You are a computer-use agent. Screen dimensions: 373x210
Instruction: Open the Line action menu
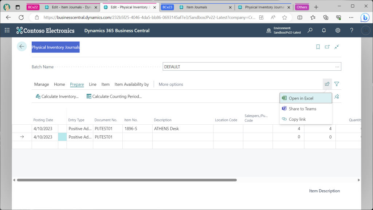93,84
